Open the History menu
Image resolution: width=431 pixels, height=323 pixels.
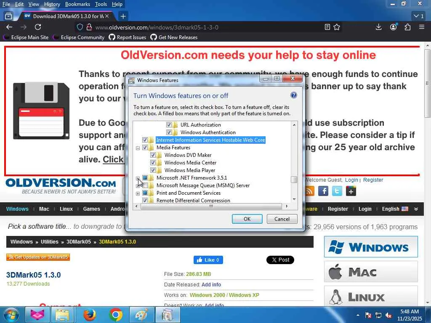click(52, 4)
